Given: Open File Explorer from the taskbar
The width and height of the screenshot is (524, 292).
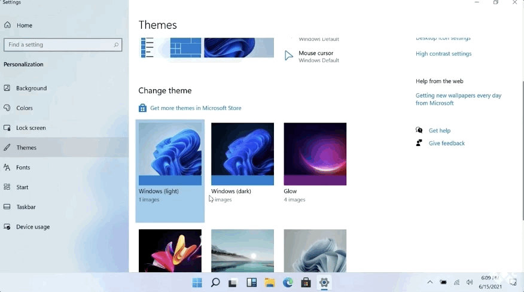Looking at the screenshot, I should (x=269, y=282).
